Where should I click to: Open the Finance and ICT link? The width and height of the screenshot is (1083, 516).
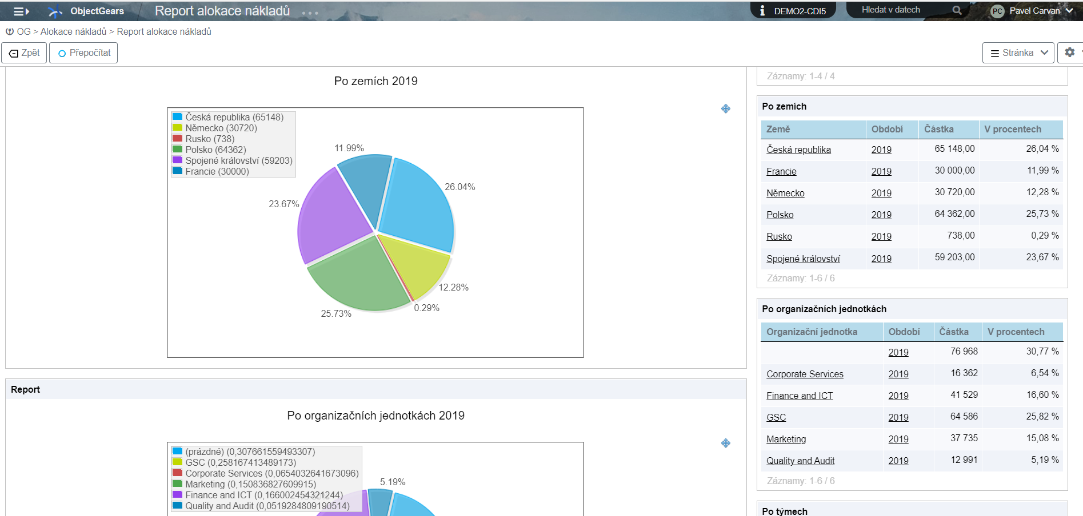(x=800, y=396)
